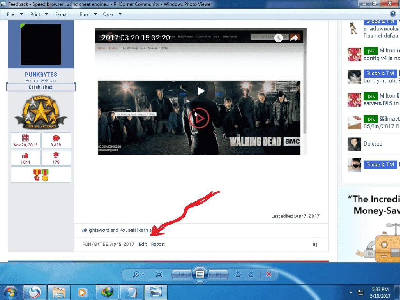Click the Photo Viewer help icon
The width and height of the screenshot is (400, 300).
(x=393, y=14)
